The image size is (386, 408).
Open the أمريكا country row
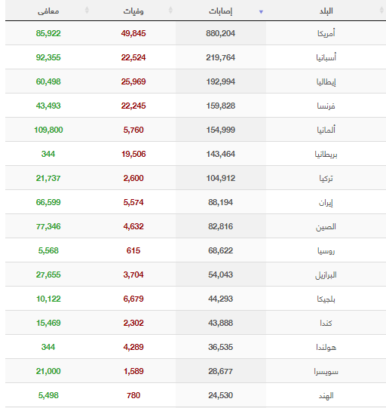195,33
